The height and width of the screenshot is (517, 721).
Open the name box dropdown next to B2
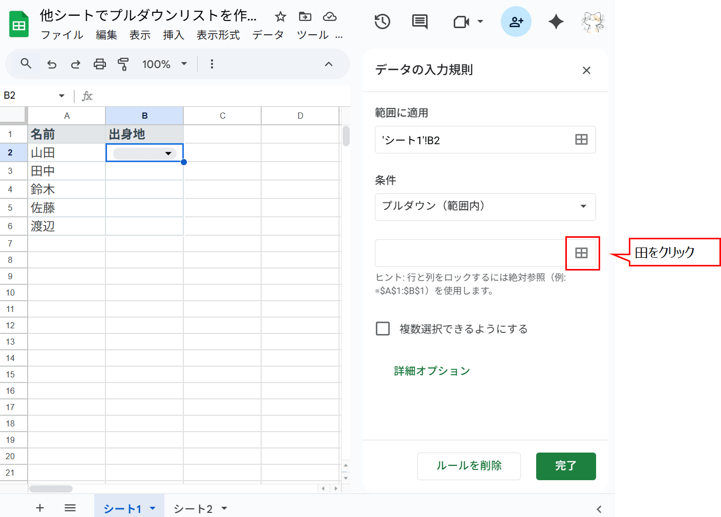[x=61, y=95]
